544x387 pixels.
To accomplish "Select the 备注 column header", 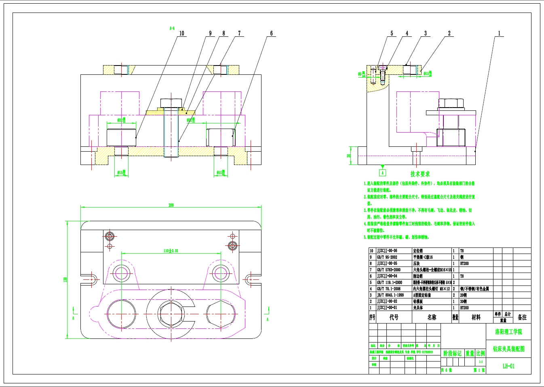I will pyautogui.click(x=522, y=317).
